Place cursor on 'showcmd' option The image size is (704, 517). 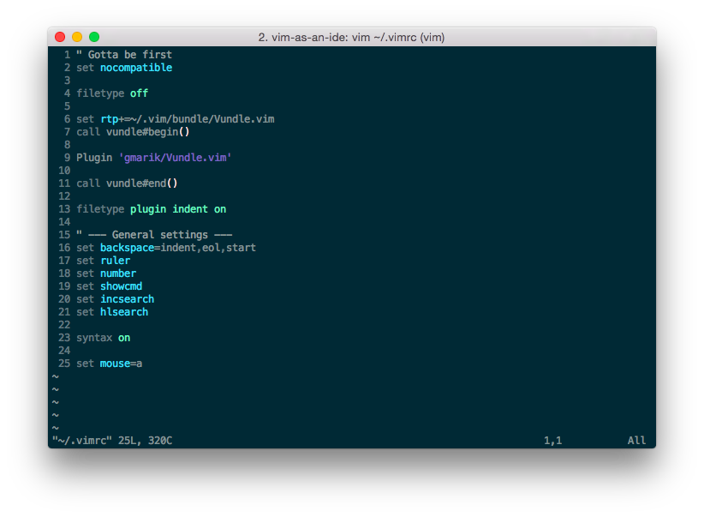(x=122, y=286)
